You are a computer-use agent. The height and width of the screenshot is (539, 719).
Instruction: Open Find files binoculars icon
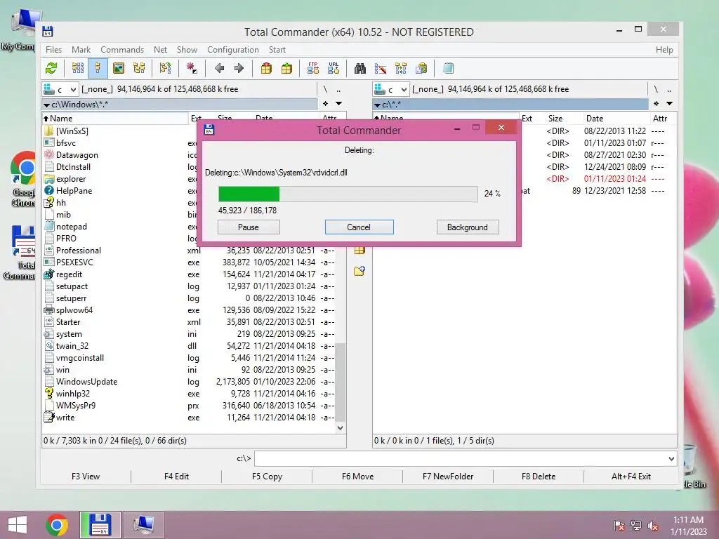pos(360,68)
